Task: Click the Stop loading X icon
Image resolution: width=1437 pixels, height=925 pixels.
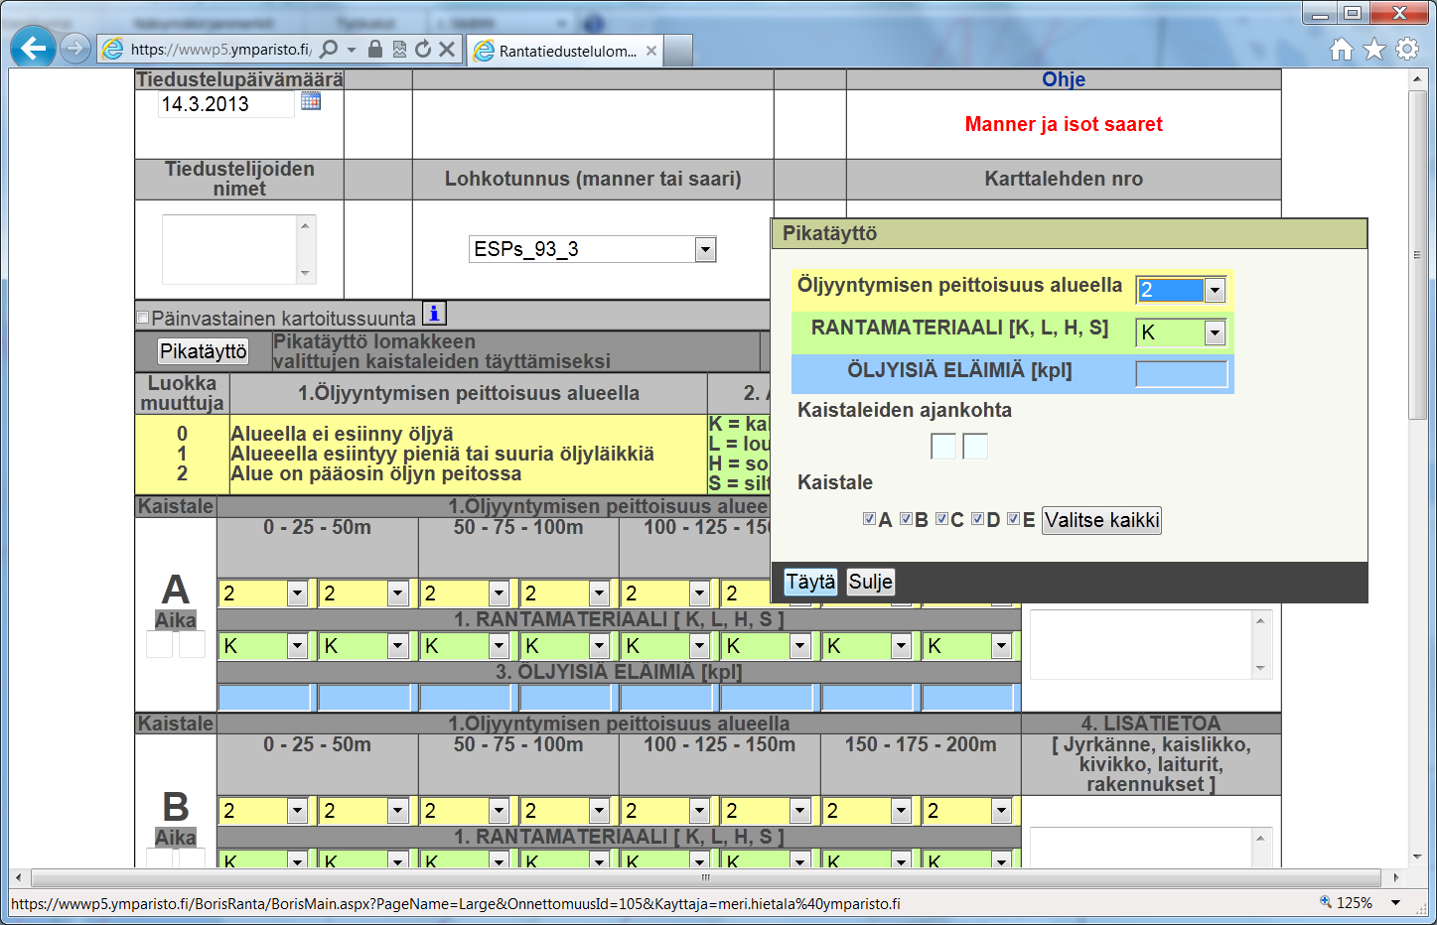Action: point(447,49)
